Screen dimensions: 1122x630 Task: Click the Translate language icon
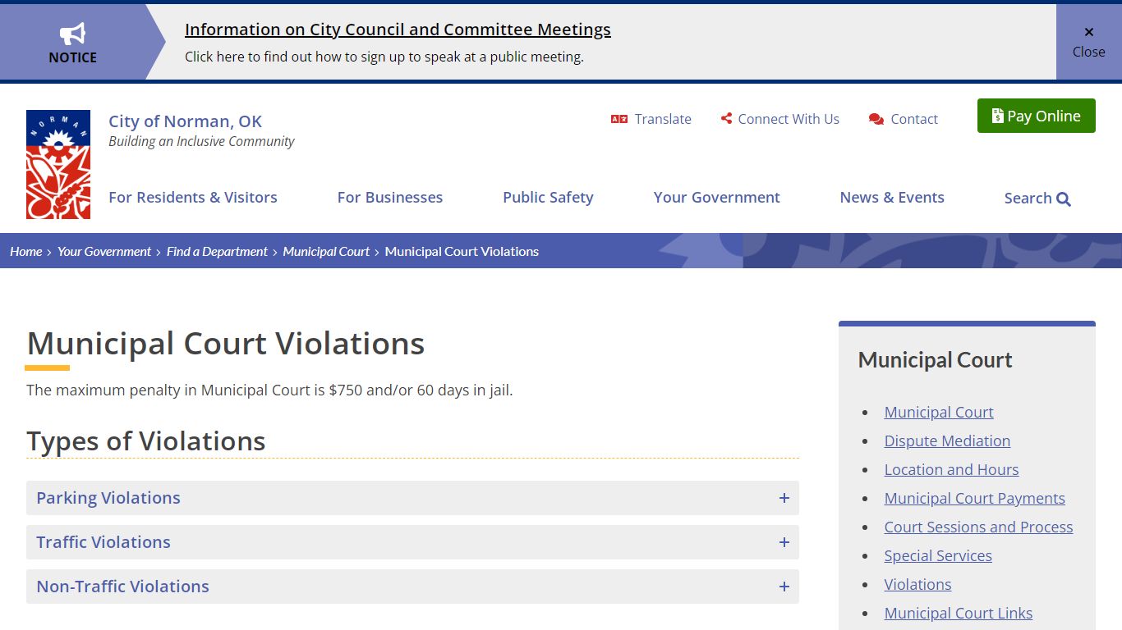point(619,119)
